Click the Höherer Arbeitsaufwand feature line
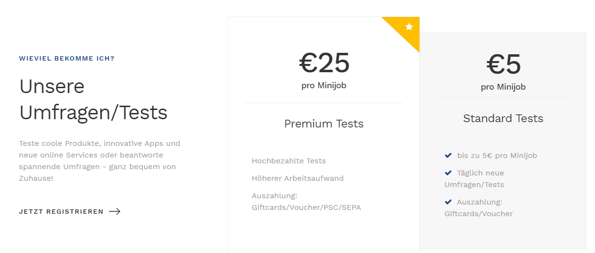595x253 pixels. click(x=298, y=178)
